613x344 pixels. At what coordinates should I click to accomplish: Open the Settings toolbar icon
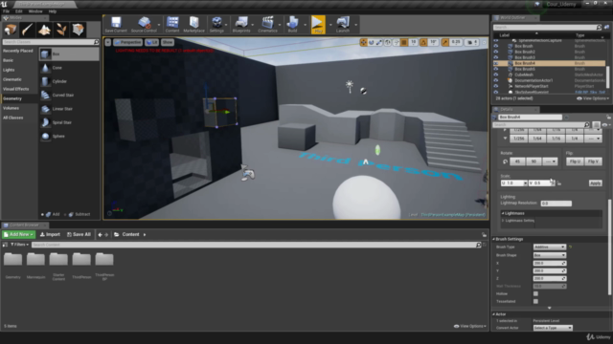(x=216, y=24)
